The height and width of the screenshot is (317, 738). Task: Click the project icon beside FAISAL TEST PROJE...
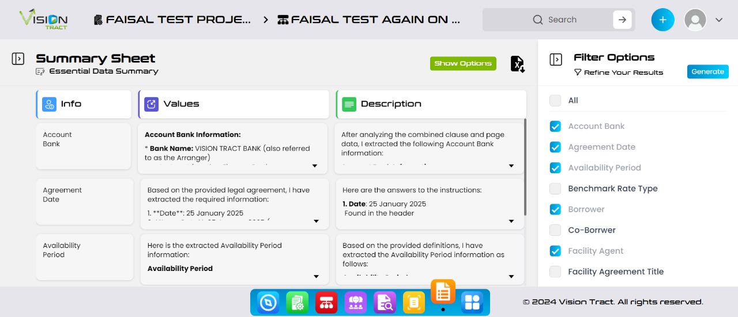click(99, 20)
